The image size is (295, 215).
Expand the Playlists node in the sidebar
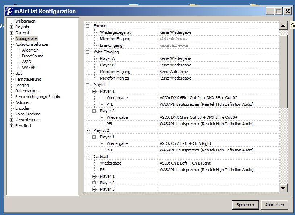coord(12,27)
